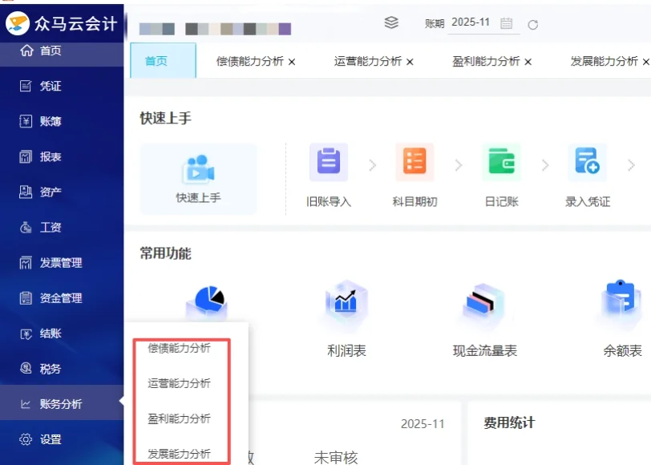Open 设置 gear icon in sidebar
The width and height of the screenshot is (651, 465).
(x=26, y=439)
